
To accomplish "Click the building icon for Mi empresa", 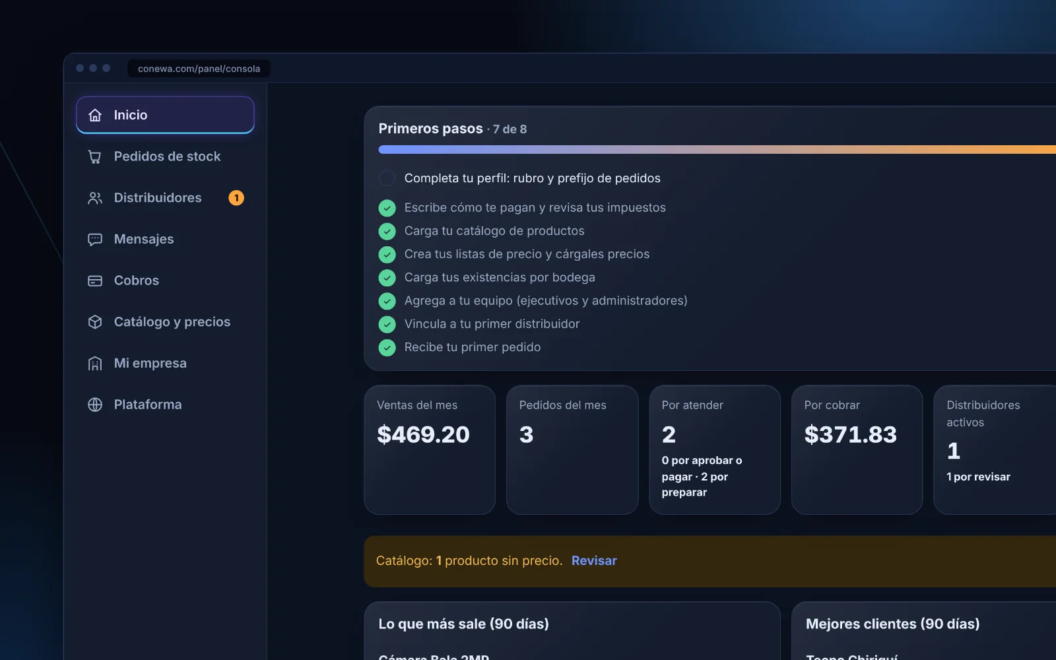I will pos(95,363).
